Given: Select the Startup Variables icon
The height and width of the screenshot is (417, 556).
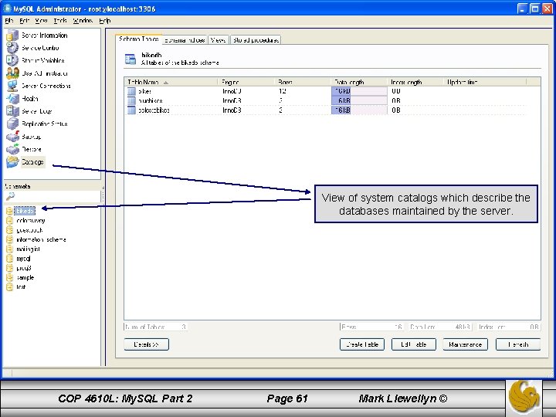Looking at the screenshot, I should (x=12, y=60).
